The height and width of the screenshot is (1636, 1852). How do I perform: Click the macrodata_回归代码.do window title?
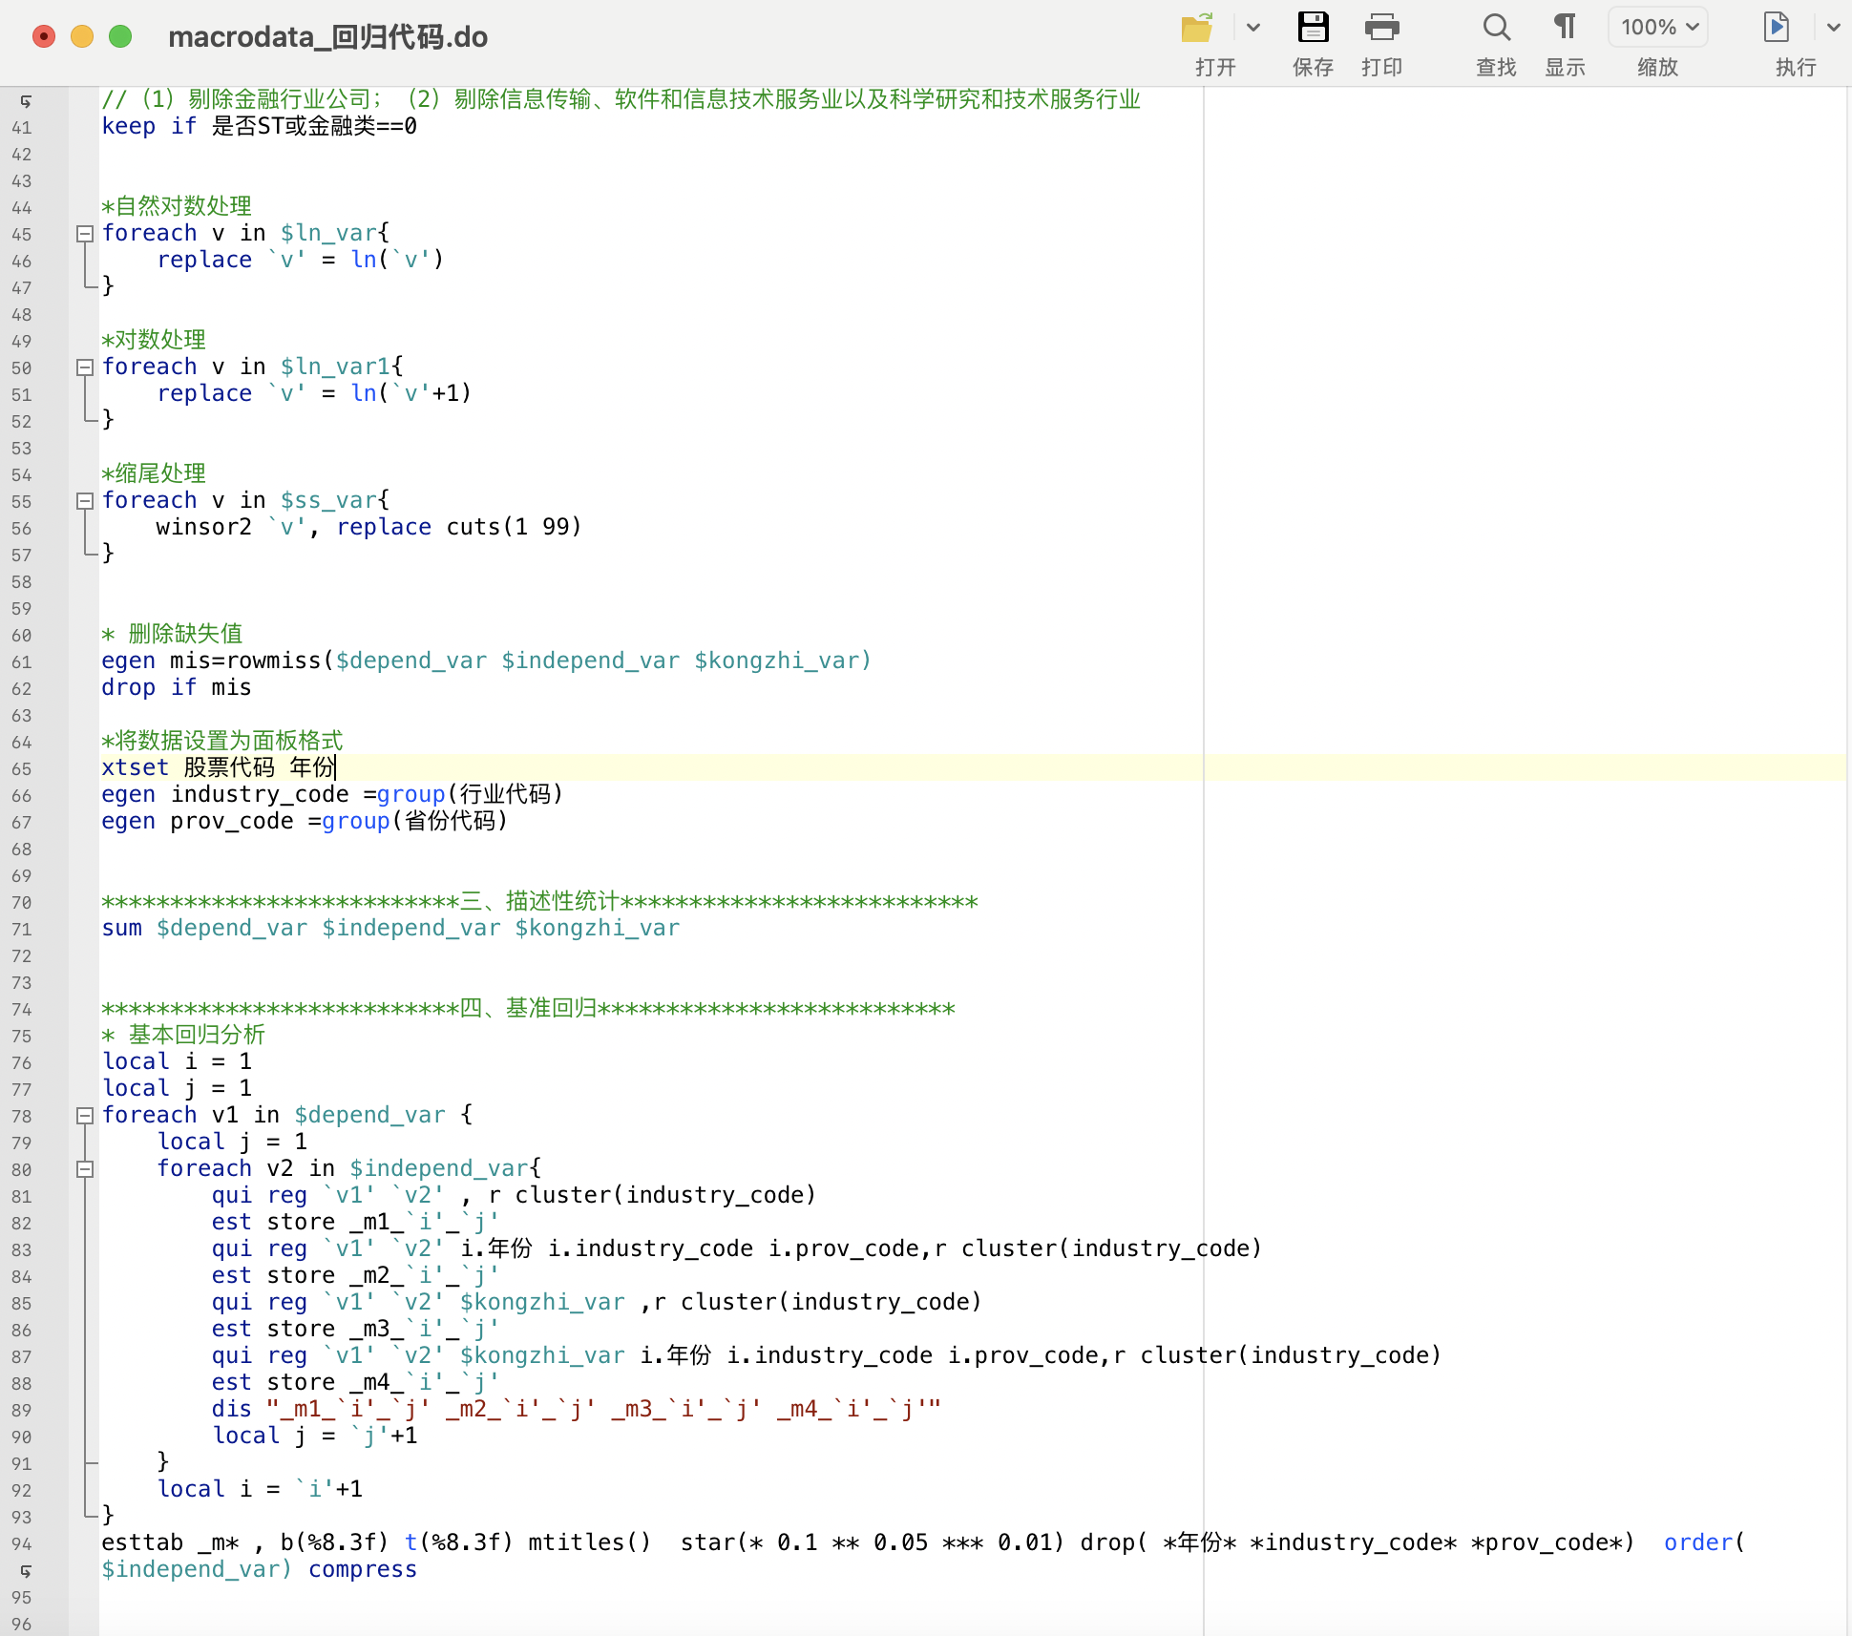point(327,37)
